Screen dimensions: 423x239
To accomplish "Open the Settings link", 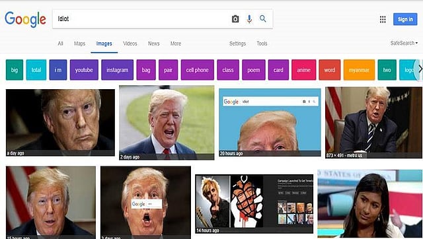I will [x=237, y=44].
